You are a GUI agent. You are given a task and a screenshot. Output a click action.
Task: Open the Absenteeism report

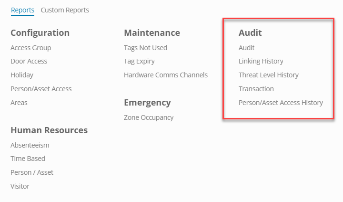(x=30, y=145)
